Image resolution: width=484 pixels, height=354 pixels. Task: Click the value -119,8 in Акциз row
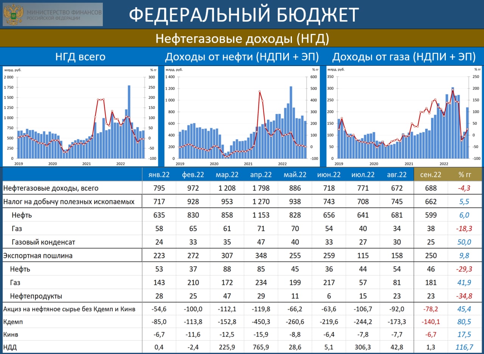pos(261,309)
